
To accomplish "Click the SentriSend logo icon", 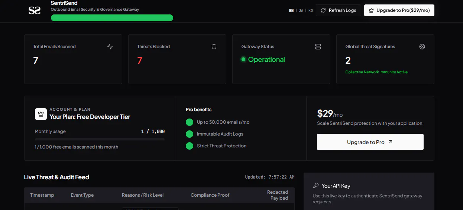I will (x=35, y=10).
